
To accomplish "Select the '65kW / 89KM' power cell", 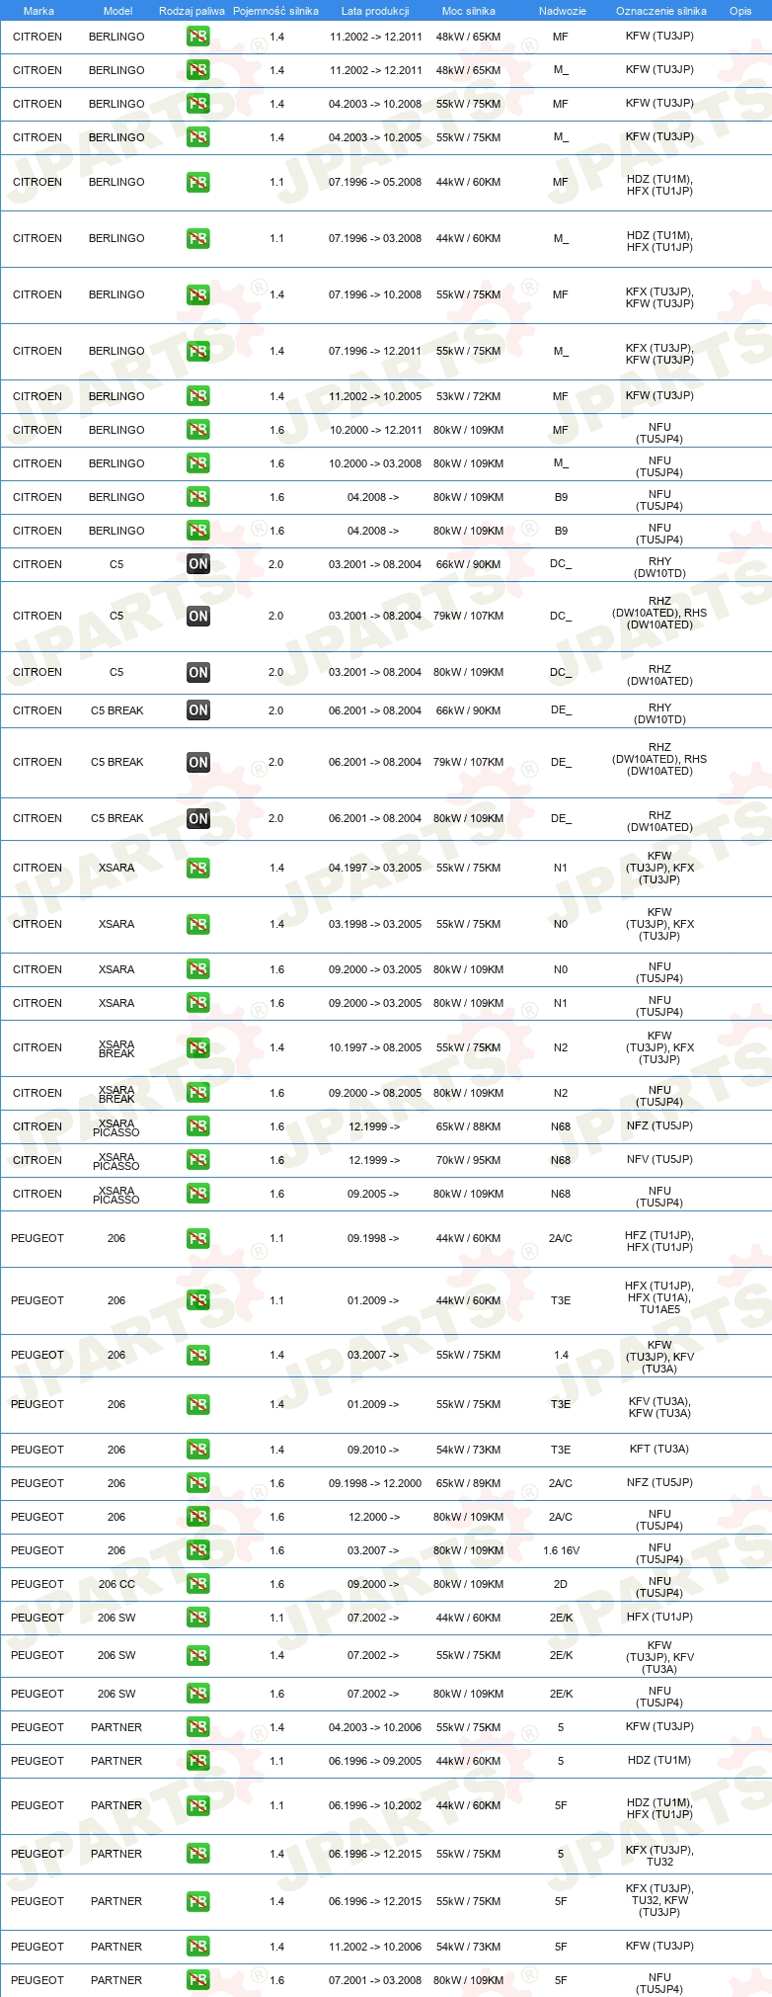I will [x=469, y=1483].
